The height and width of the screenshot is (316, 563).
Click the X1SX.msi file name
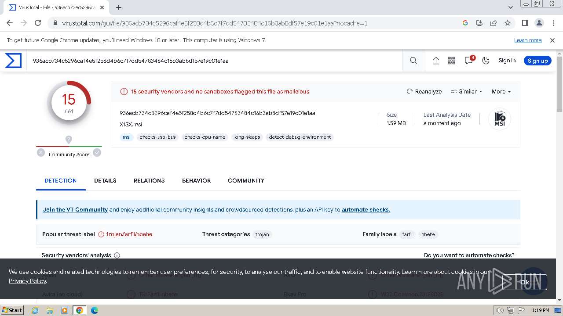click(131, 124)
